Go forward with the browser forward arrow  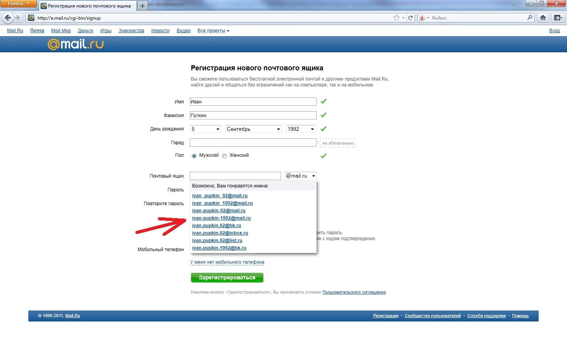click(17, 18)
